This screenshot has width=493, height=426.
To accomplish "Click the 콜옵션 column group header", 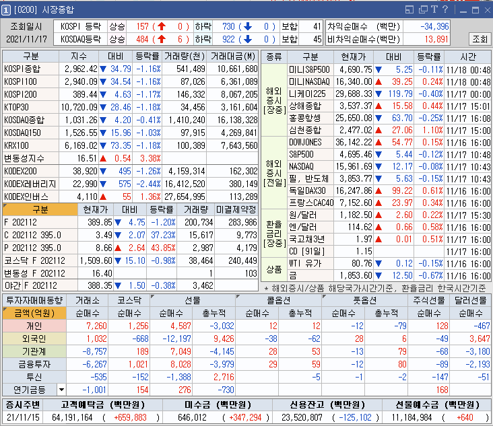I will 279,300.
